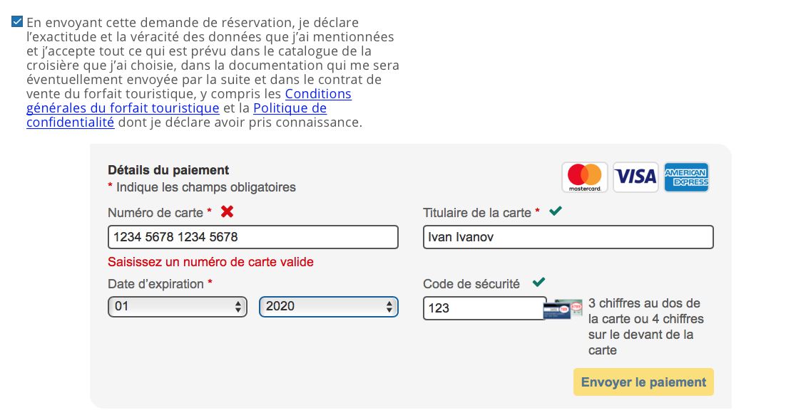Click the Date d'expiration label
The image size is (786, 420).
tap(155, 284)
